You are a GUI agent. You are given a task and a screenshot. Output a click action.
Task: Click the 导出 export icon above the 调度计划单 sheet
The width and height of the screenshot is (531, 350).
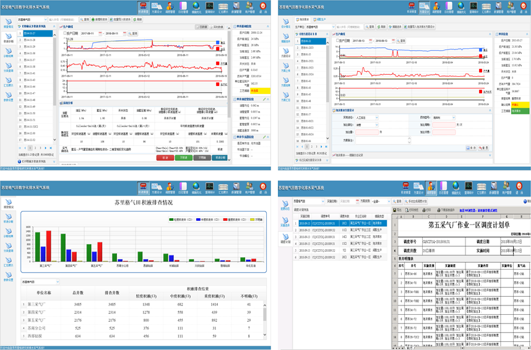395,210
